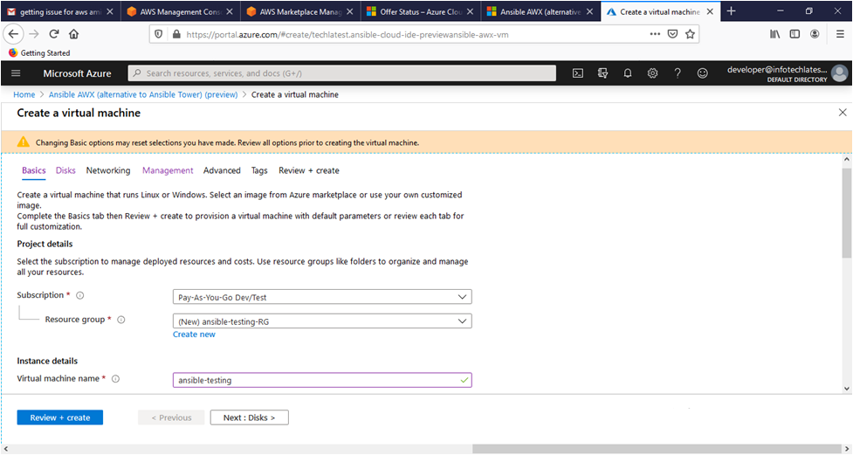Image resolution: width=853 pixels, height=455 pixels.
Task: Click the Next : Disks > button
Action: (250, 417)
